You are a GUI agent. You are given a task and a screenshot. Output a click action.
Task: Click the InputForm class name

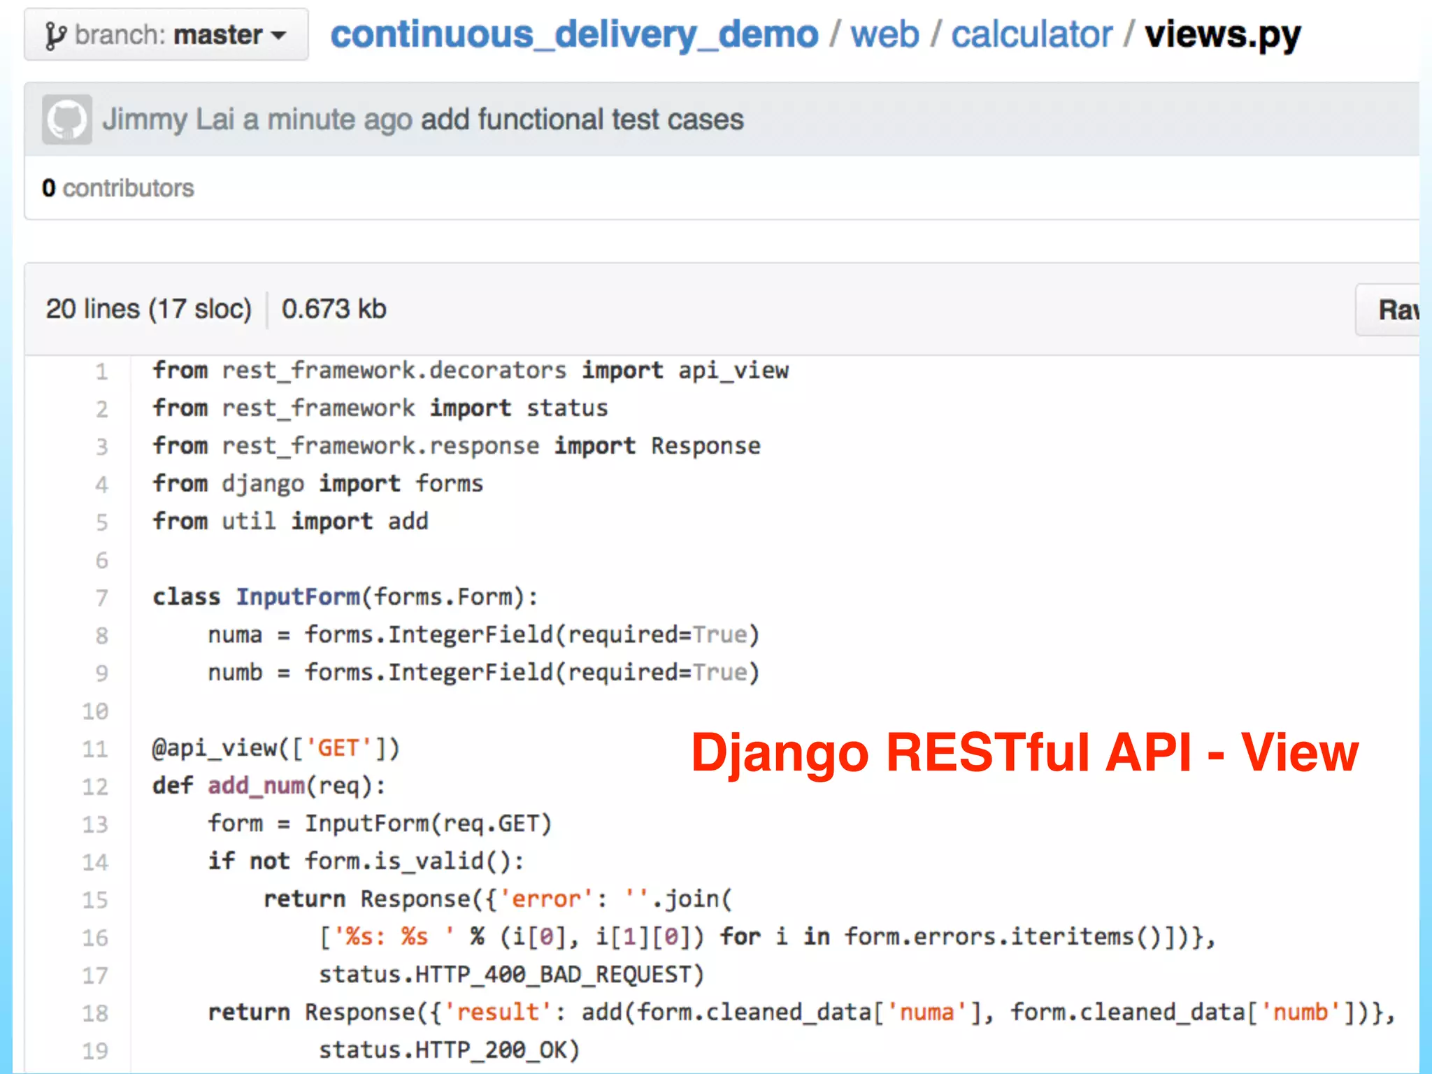(298, 597)
